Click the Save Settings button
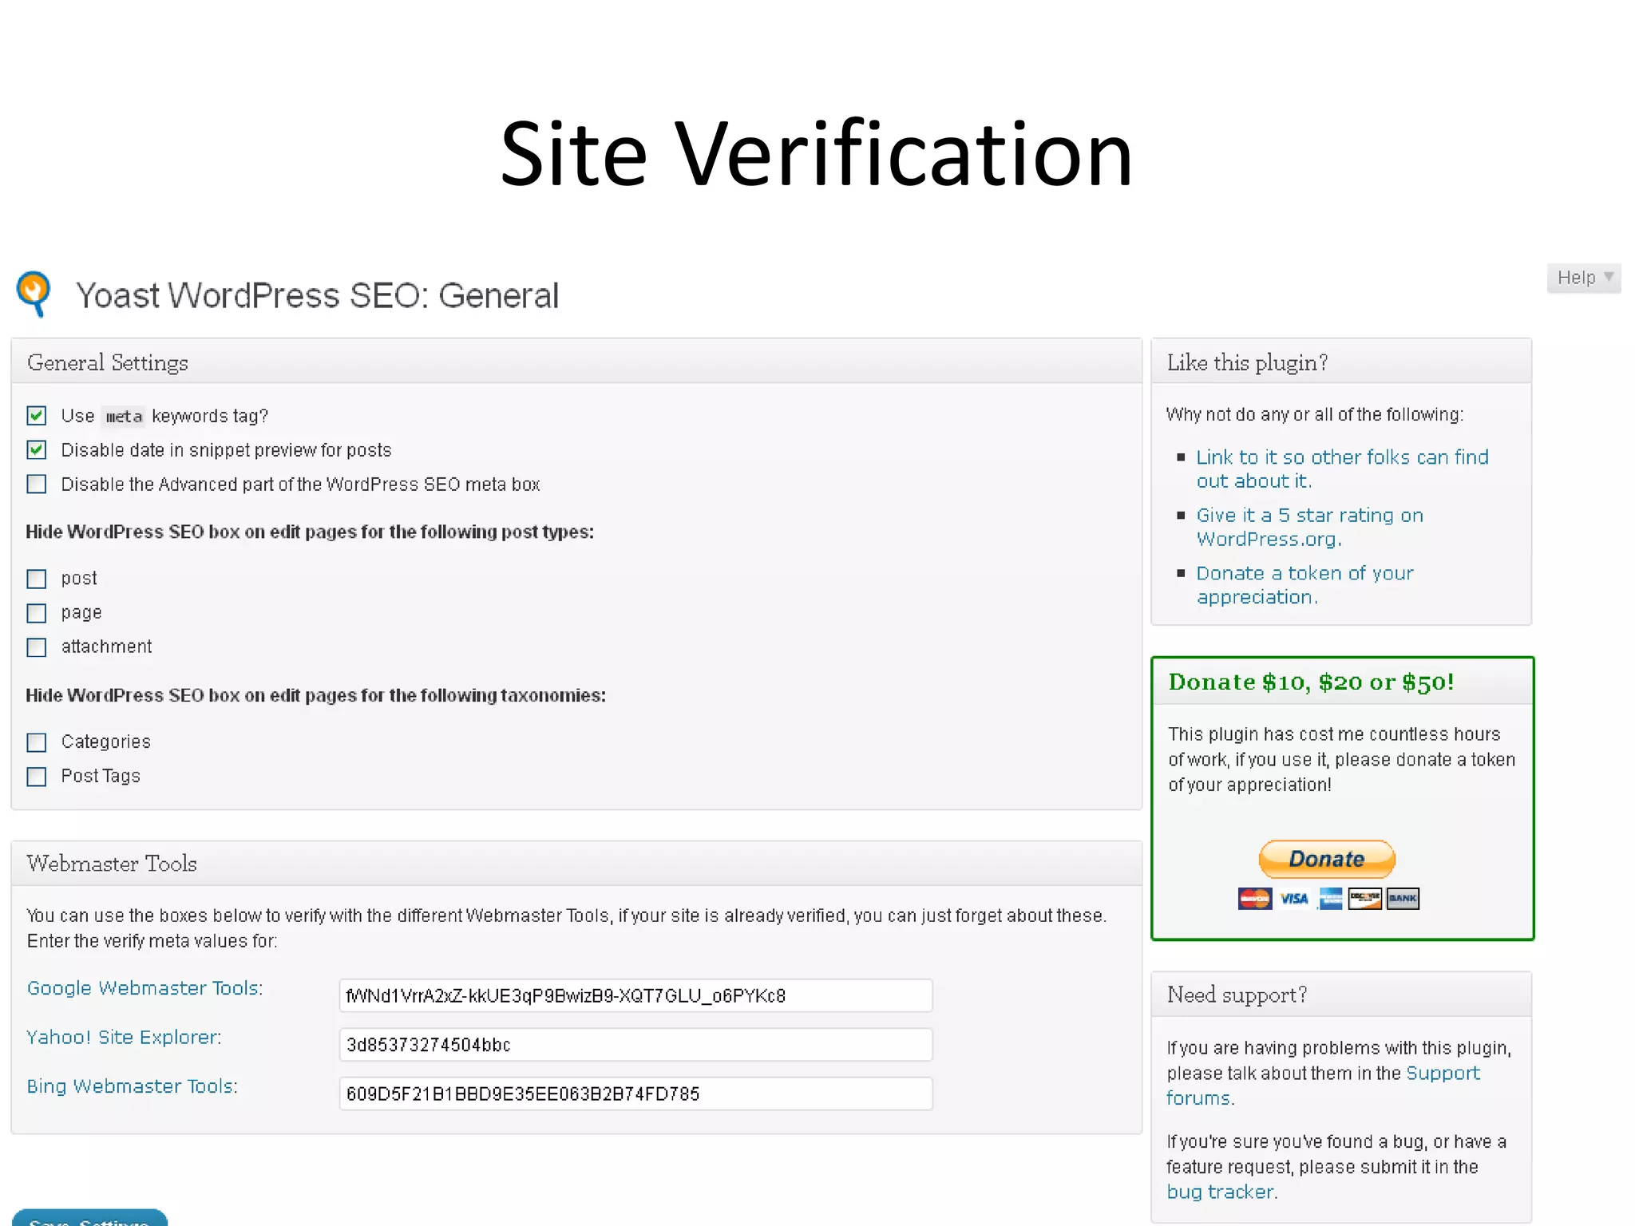Viewport: 1635px width, 1226px height. (x=89, y=1218)
